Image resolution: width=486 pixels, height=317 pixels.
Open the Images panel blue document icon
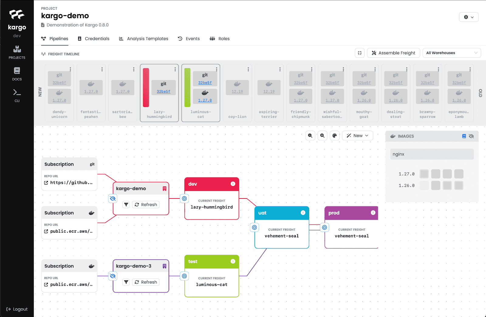click(x=464, y=136)
